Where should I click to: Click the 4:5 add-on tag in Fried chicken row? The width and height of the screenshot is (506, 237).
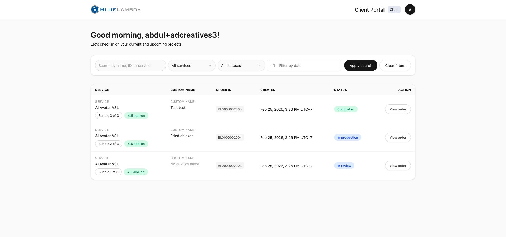click(136, 144)
